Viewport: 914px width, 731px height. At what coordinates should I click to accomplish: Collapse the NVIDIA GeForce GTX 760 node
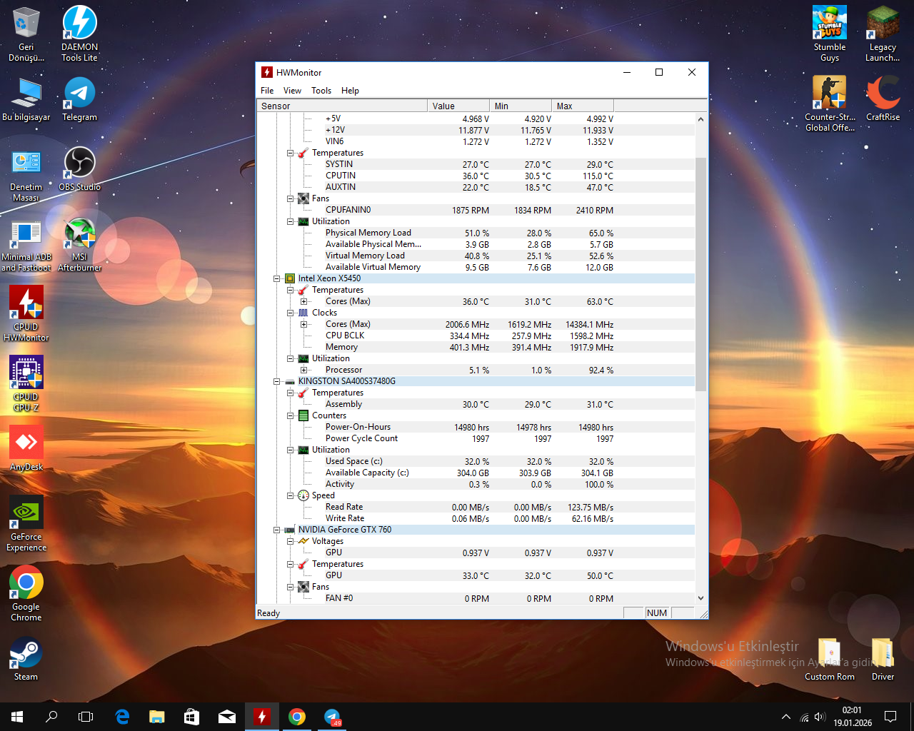point(276,530)
